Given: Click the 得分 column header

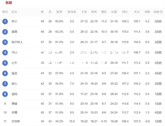Looking at the screenshot, I should coord(125,12).
